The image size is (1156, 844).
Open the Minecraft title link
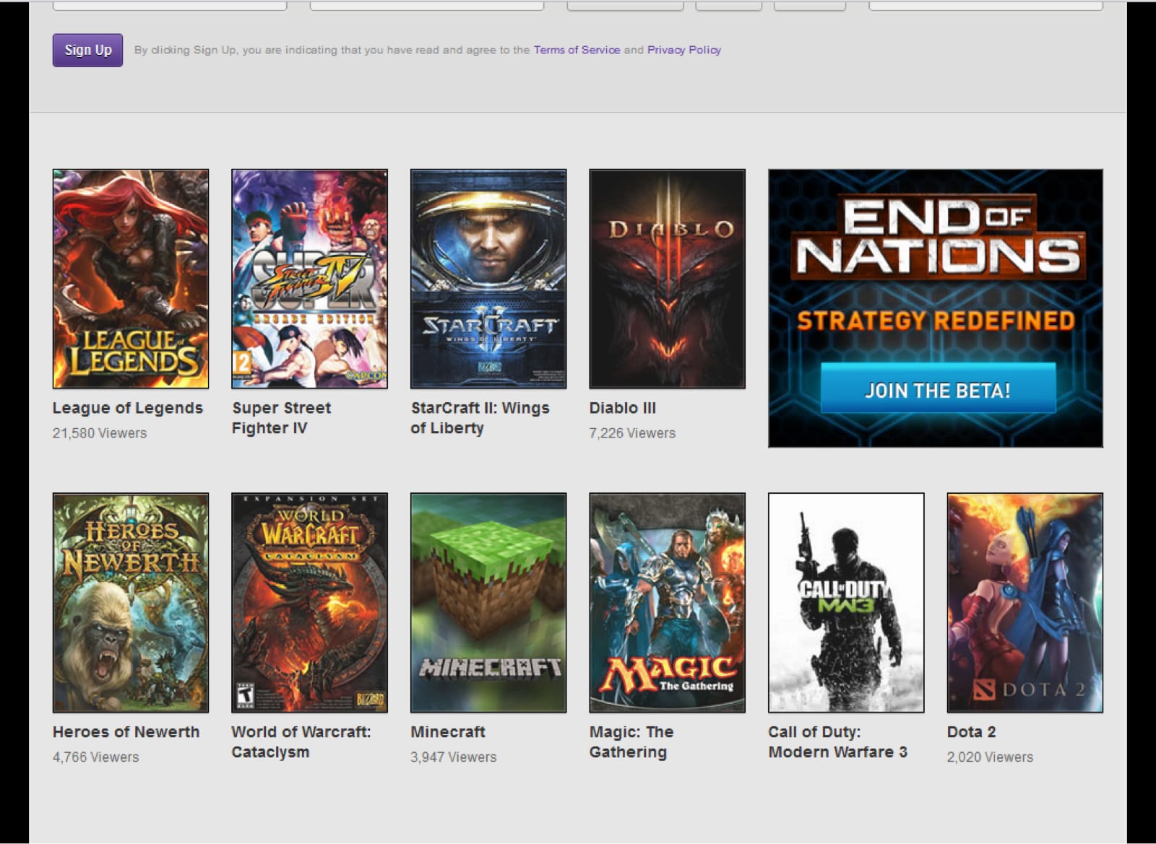coord(448,731)
